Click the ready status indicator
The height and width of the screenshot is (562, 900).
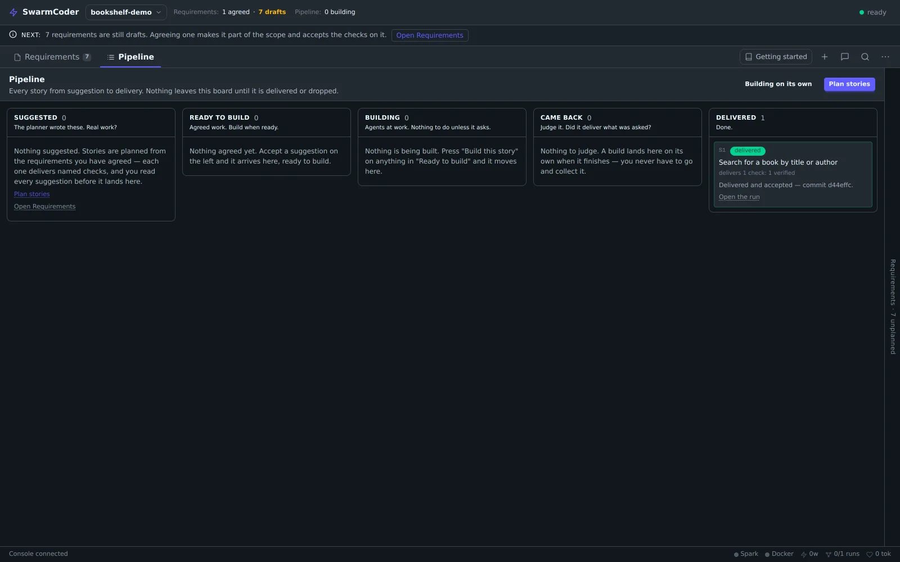[873, 12]
